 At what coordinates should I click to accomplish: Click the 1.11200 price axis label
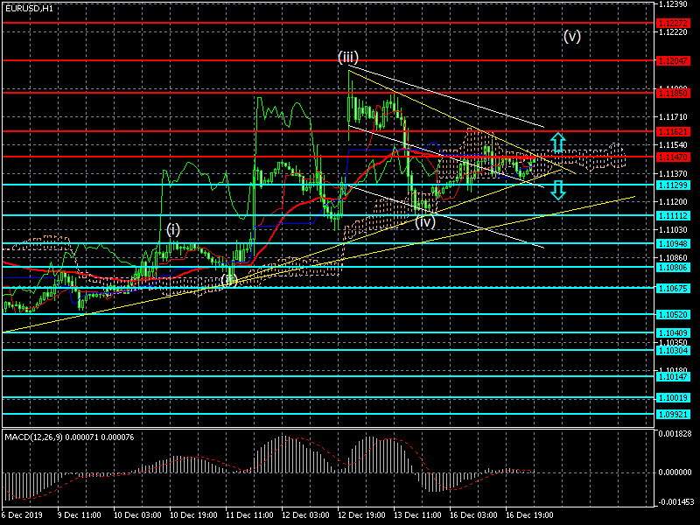[673, 202]
